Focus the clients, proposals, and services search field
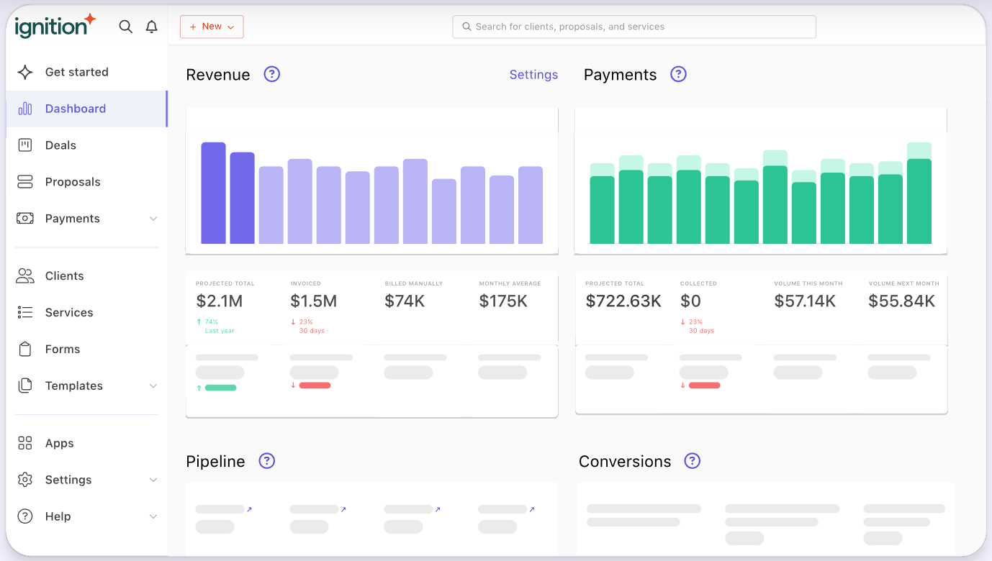Viewport: 992px width, 561px height. coord(633,27)
